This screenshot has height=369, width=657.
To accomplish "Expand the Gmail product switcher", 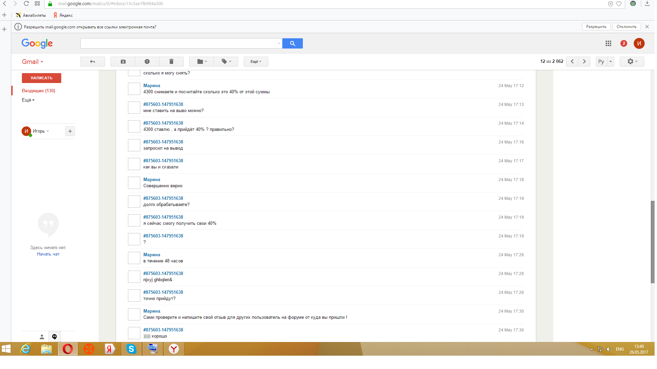I will [x=33, y=62].
